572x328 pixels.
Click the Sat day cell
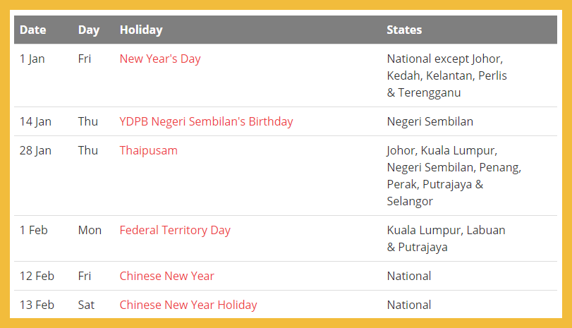[x=86, y=305]
